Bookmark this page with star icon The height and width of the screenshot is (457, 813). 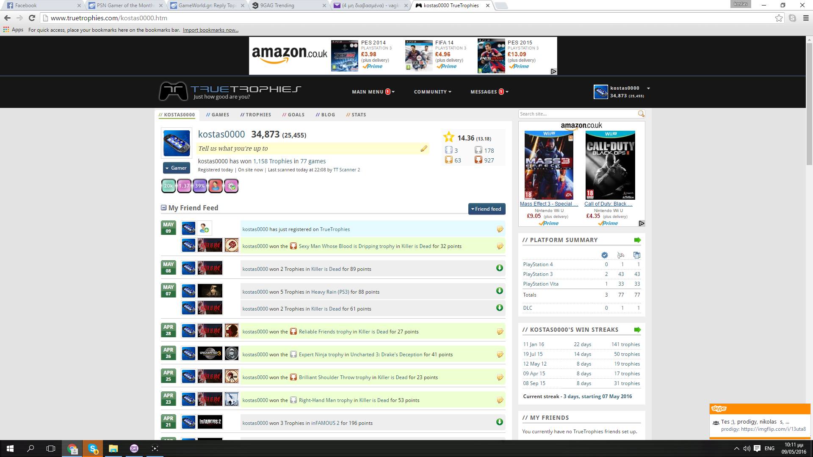(779, 18)
